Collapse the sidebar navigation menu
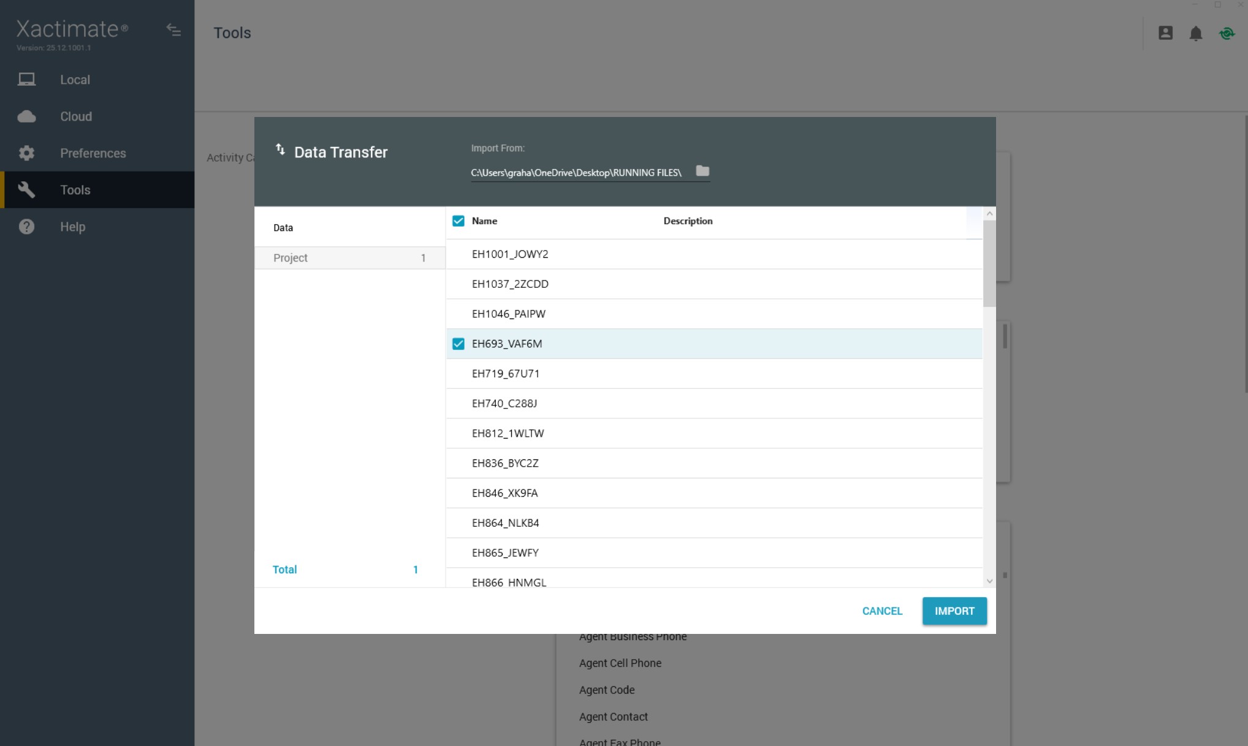 pos(173,30)
